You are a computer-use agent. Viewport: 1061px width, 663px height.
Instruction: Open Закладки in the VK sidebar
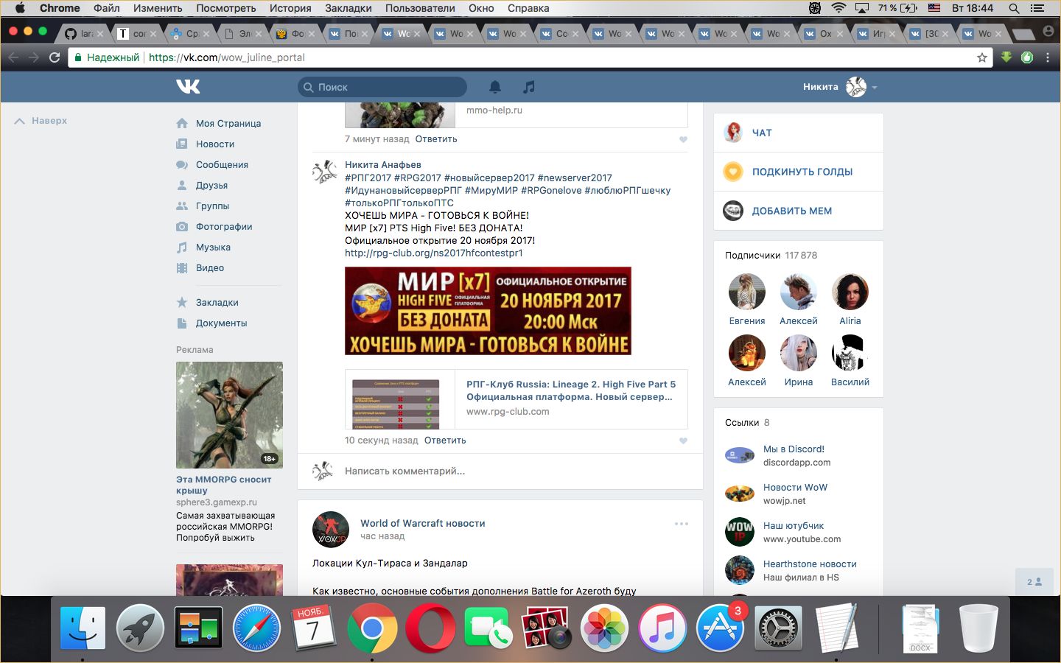207,303
